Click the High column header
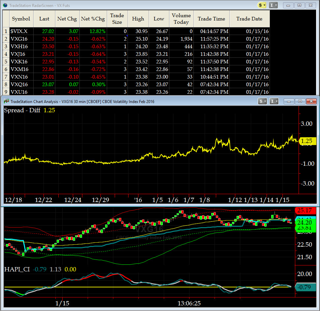The height and width of the screenshot is (311, 320). coord(138,19)
